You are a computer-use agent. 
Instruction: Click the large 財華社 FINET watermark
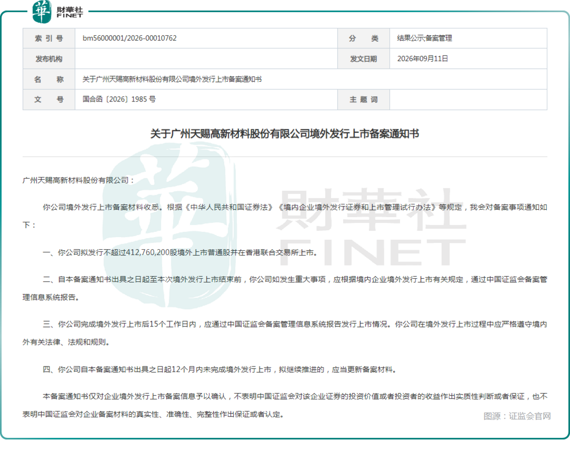372,227
